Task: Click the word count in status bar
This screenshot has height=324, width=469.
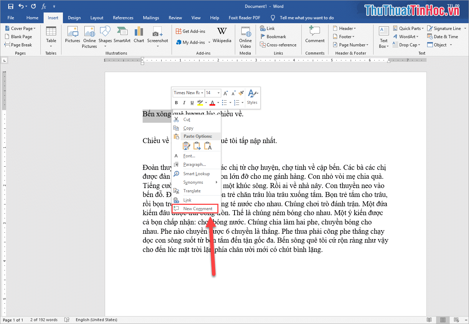Action: (x=44, y=320)
